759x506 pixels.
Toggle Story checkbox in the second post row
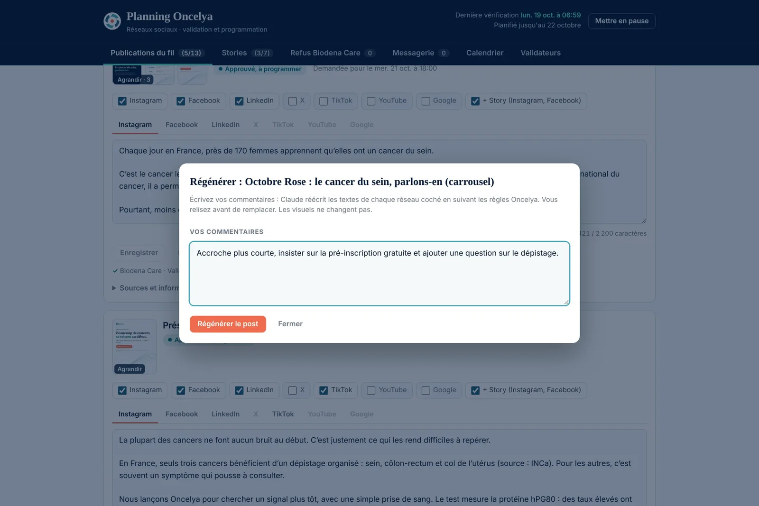pos(475,390)
